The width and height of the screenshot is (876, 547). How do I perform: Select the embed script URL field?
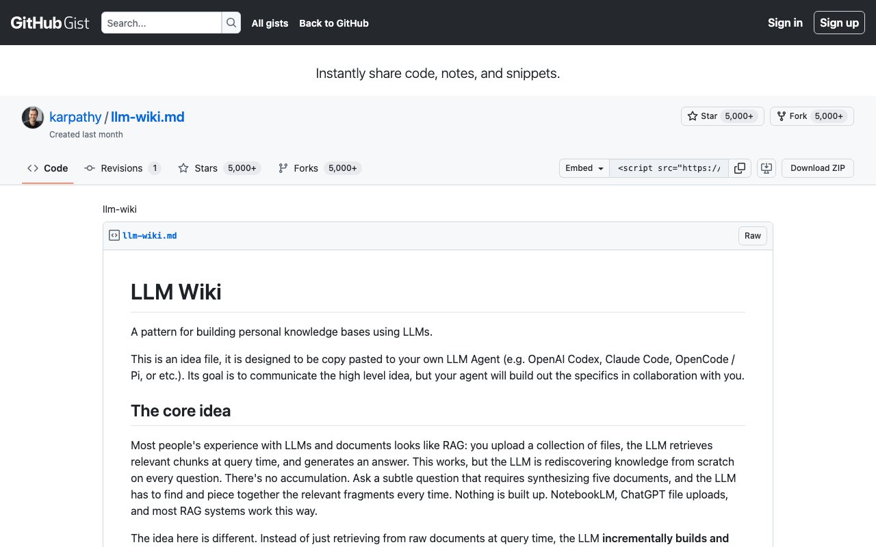tap(669, 168)
